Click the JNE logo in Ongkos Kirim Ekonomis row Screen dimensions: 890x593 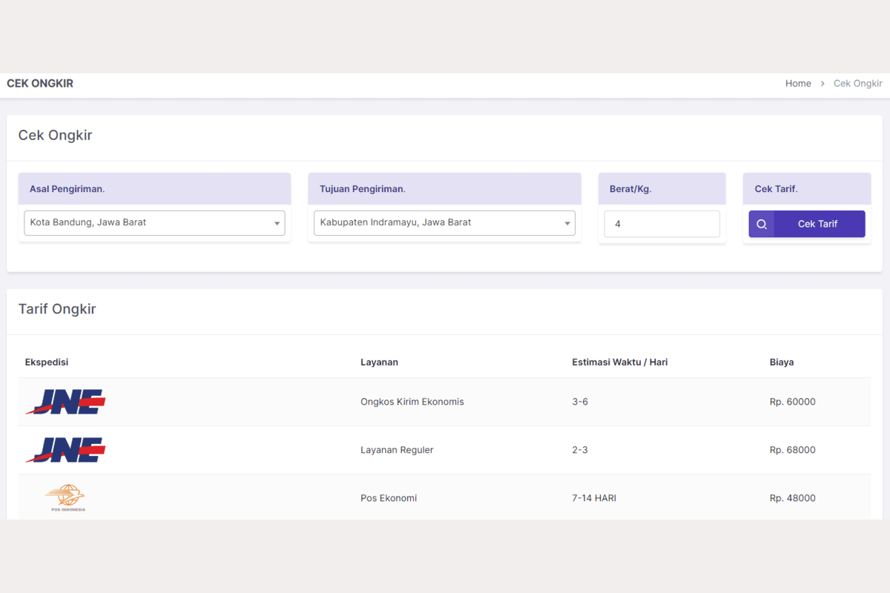tap(65, 402)
